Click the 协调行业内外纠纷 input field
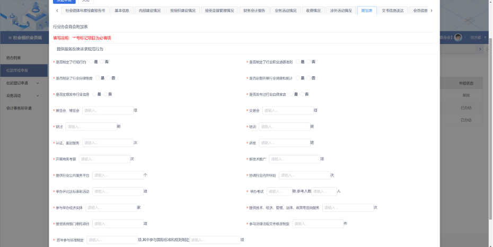Image resolution: width=493 pixels, height=247 pixels. (304, 175)
